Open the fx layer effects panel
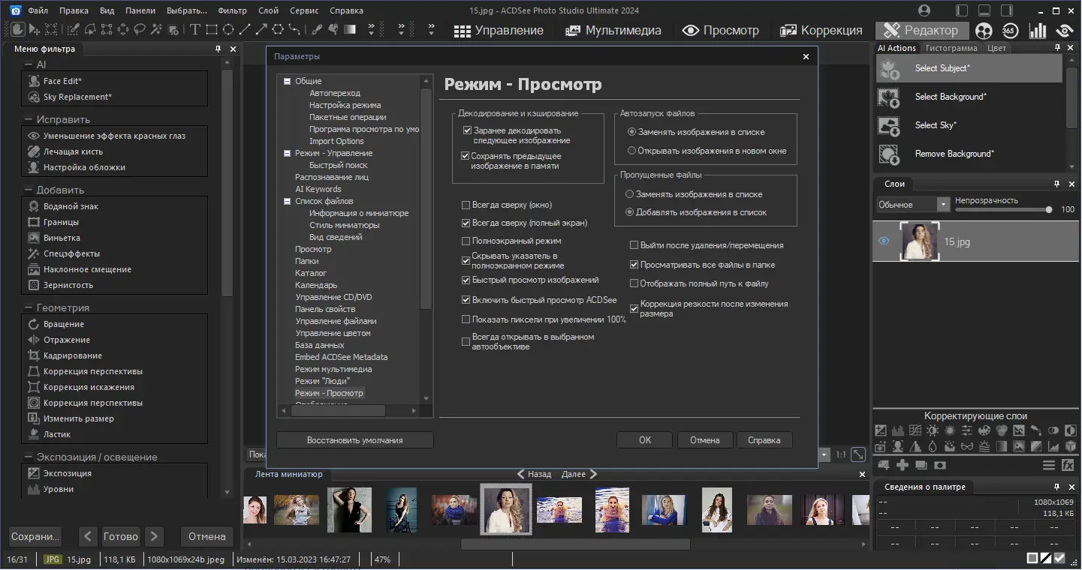The image size is (1082, 570). [1068, 465]
